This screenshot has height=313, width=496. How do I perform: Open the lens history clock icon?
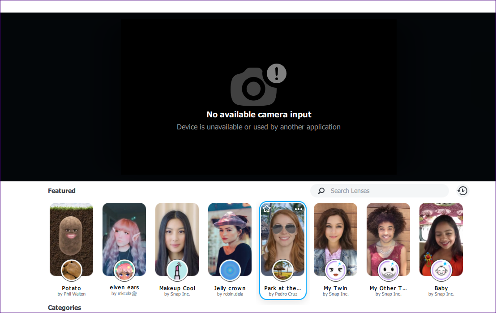tap(462, 191)
